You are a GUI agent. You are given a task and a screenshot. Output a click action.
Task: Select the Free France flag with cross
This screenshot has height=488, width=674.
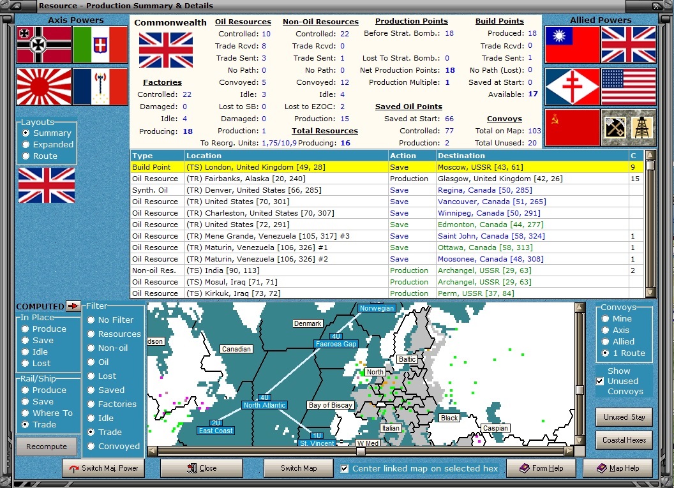[x=572, y=86]
